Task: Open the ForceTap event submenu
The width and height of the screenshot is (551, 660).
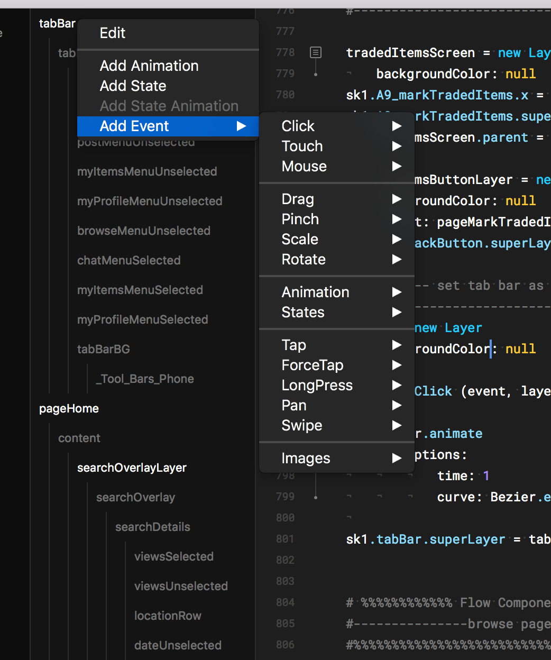Action: coord(313,365)
